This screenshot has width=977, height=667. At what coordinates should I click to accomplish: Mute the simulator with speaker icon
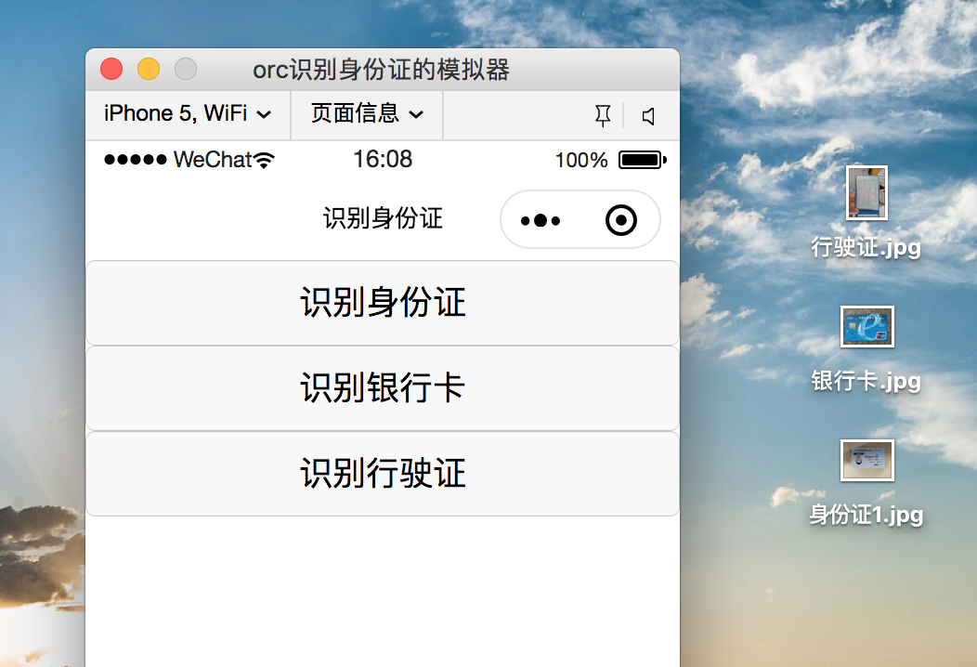click(x=648, y=116)
